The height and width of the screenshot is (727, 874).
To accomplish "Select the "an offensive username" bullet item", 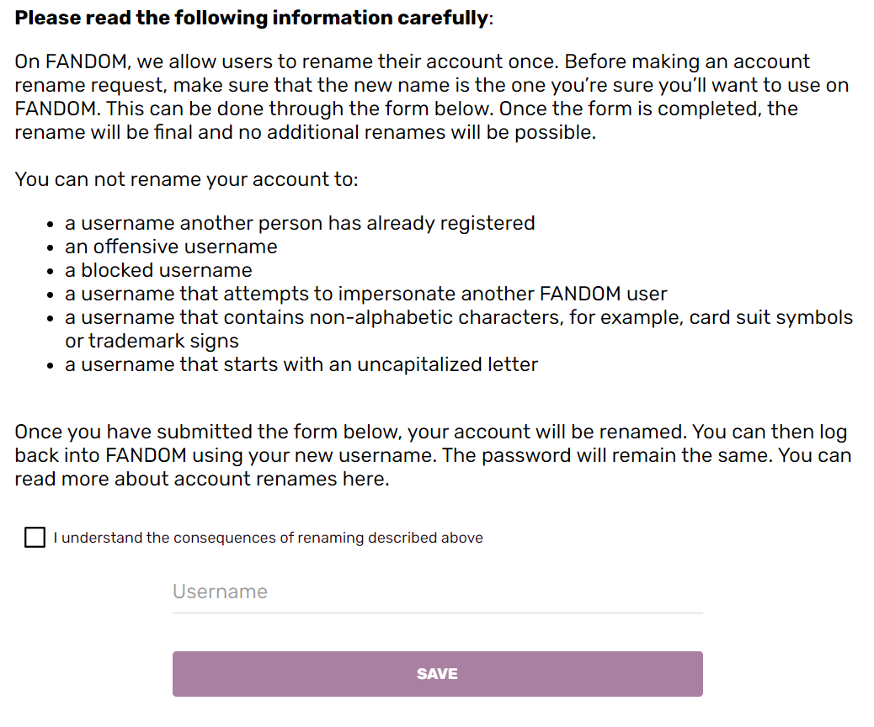I will [x=171, y=247].
